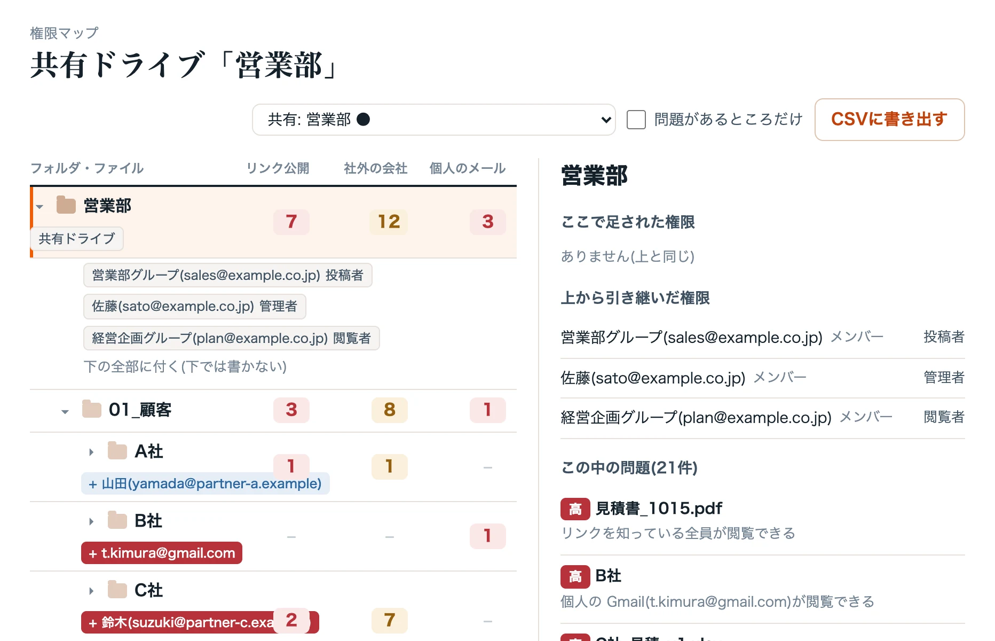Click 01_顧客 row external-company count 8
The image size is (995, 641).
(389, 410)
